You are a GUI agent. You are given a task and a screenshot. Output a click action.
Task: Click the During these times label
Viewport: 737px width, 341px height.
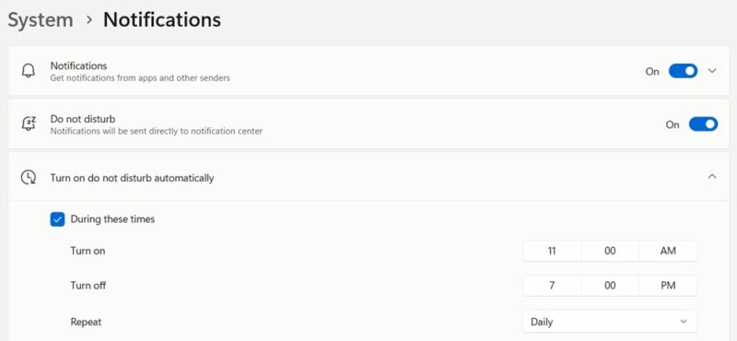[x=112, y=219]
